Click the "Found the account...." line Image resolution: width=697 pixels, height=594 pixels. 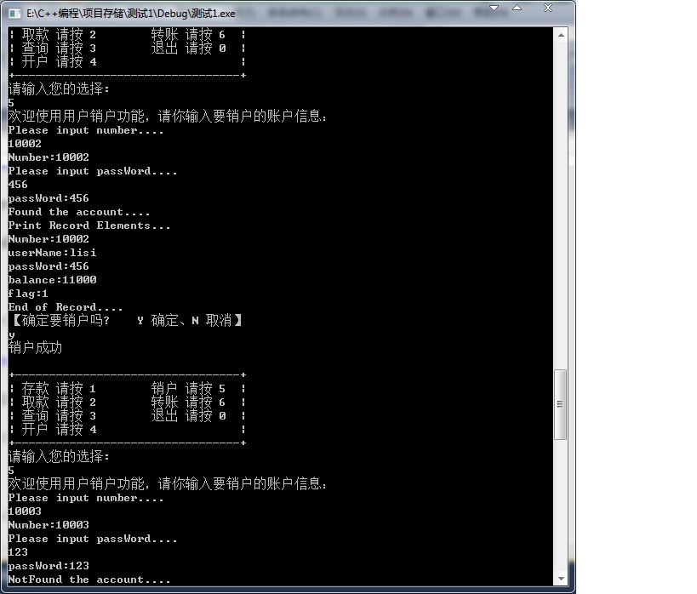pyautogui.click(x=78, y=212)
